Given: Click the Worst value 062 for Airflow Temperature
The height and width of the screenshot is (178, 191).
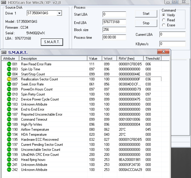Looking at the screenshot, I should click(107, 130).
